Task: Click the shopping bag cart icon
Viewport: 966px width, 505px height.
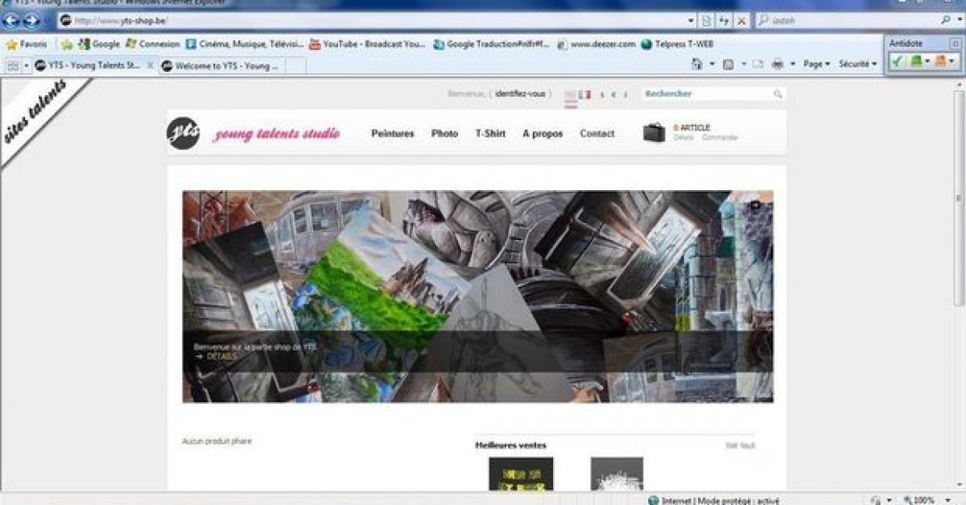Action: tap(654, 133)
